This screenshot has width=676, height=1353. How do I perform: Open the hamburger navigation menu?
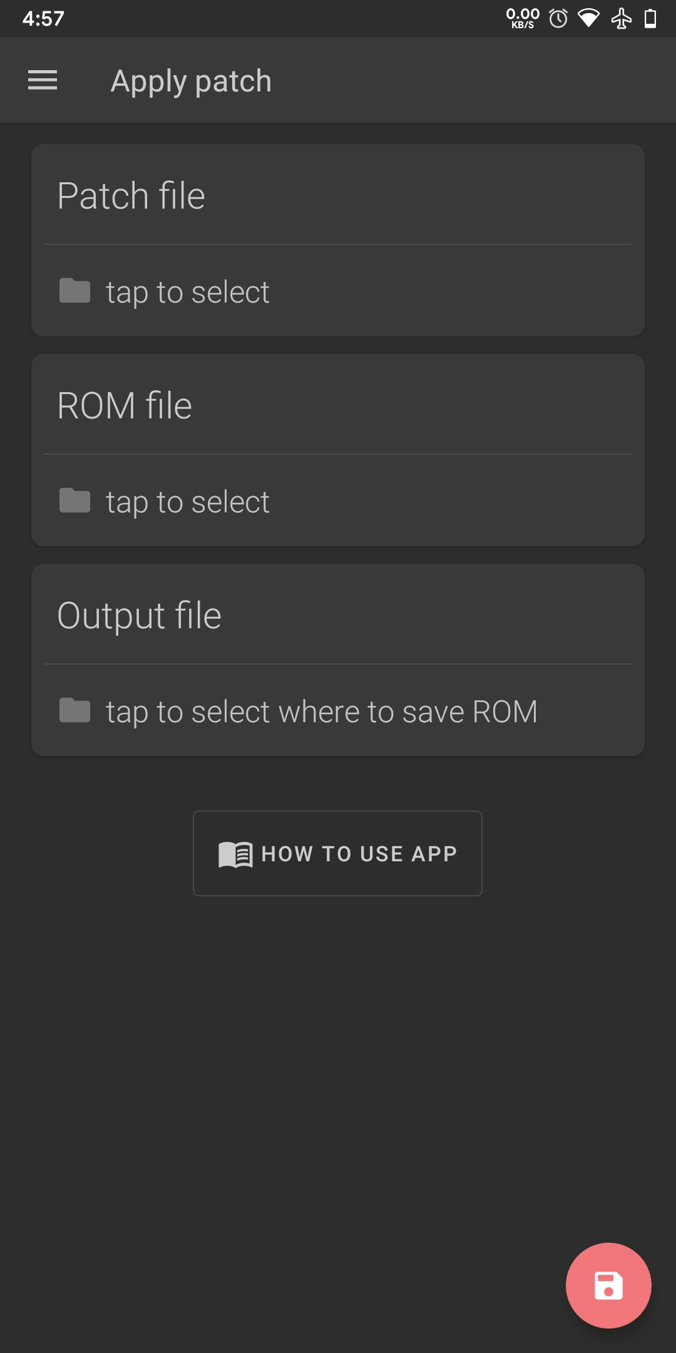tap(43, 80)
